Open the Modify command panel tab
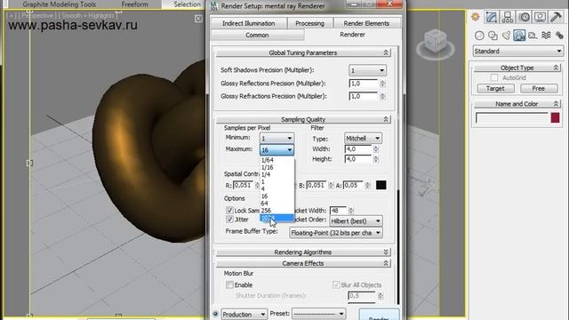This screenshot has width=569, height=320. [x=492, y=17]
